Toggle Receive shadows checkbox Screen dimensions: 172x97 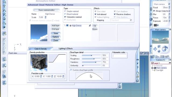click(x=115, y=14)
